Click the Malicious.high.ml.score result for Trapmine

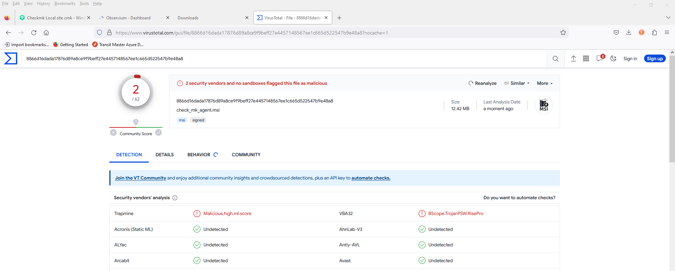pos(227,214)
